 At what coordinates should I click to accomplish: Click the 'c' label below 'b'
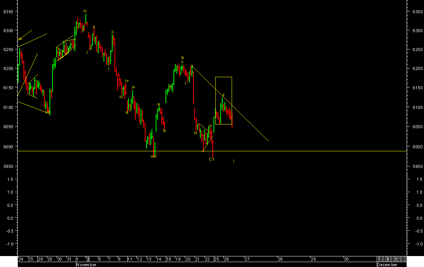pos(182,62)
